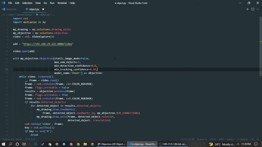Click 'max_num_objects=5' argument
The width and height of the screenshot is (262, 147).
tap(67, 62)
